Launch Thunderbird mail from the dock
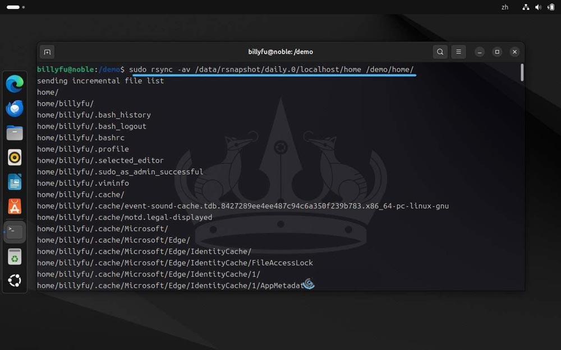This screenshot has height=350, width=561. tap(15, 109)
